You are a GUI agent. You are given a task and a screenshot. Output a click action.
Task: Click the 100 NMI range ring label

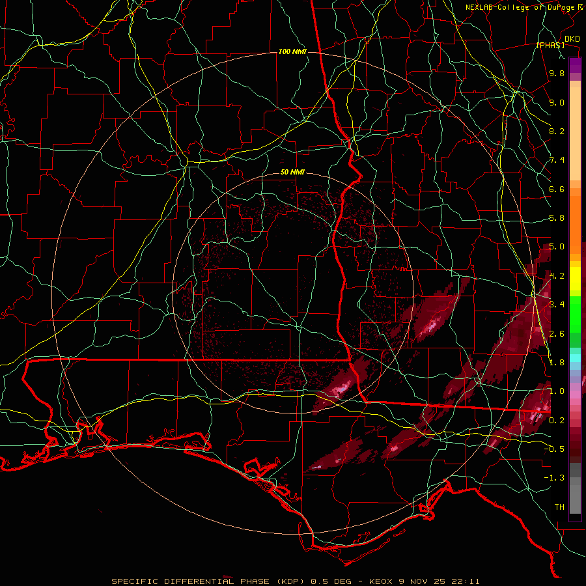[292, 51]
